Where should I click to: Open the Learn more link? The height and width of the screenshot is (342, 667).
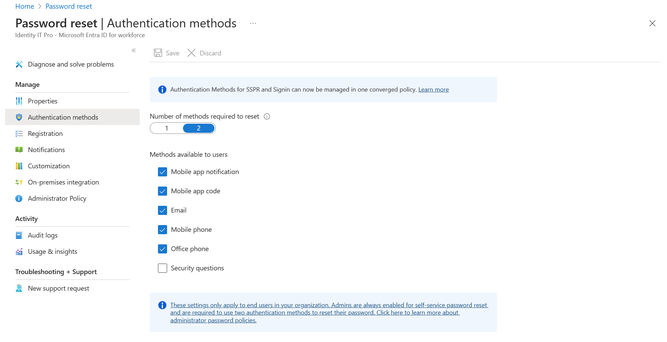(x=433, y=90)
